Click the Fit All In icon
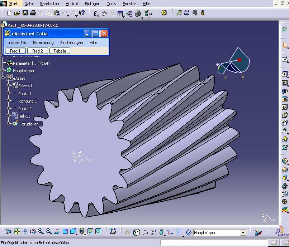Image resolution: width=289 pixels, height=247 pixels. coord(17,232)
